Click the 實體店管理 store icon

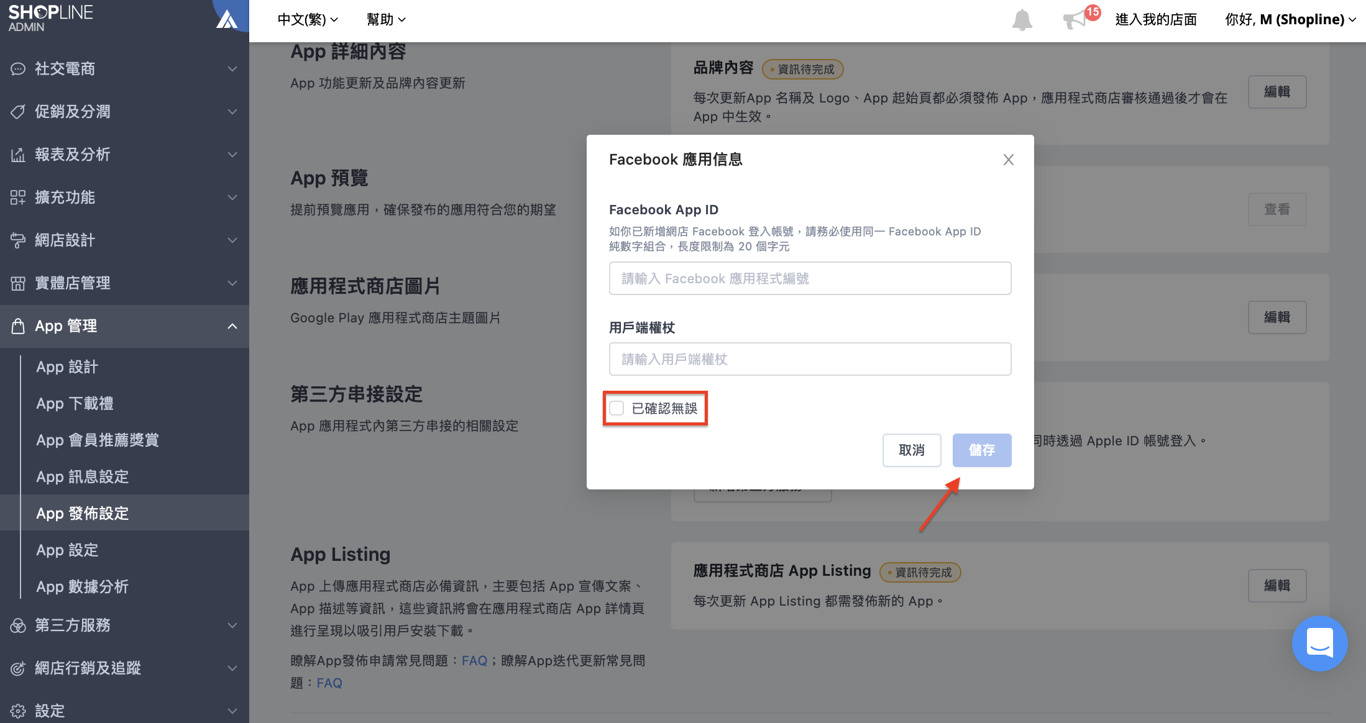click(18, 283)
